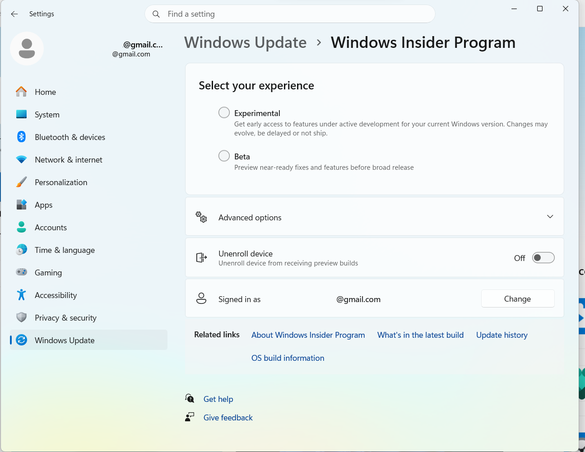This screenshot has height=452, width=585.
Task: Click the Get help icon
Action: (190, 398)
